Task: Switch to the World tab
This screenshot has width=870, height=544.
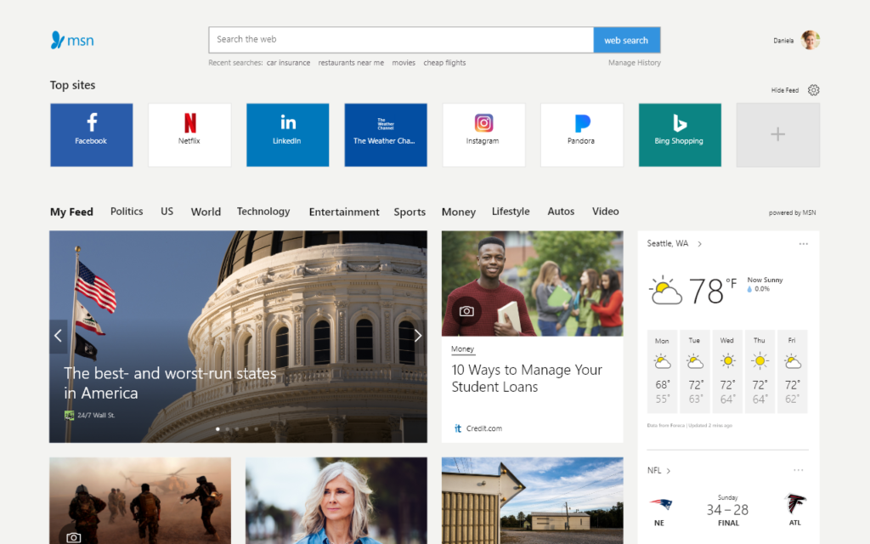Action: pyautogui.click(x=206, y=212)
